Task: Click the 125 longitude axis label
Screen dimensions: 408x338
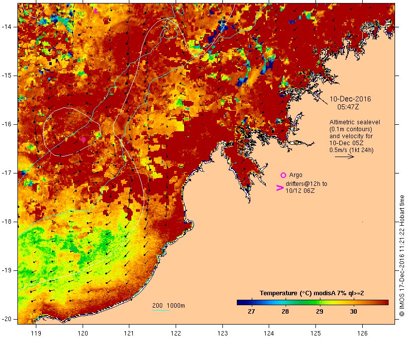Action: click(315, 334)
